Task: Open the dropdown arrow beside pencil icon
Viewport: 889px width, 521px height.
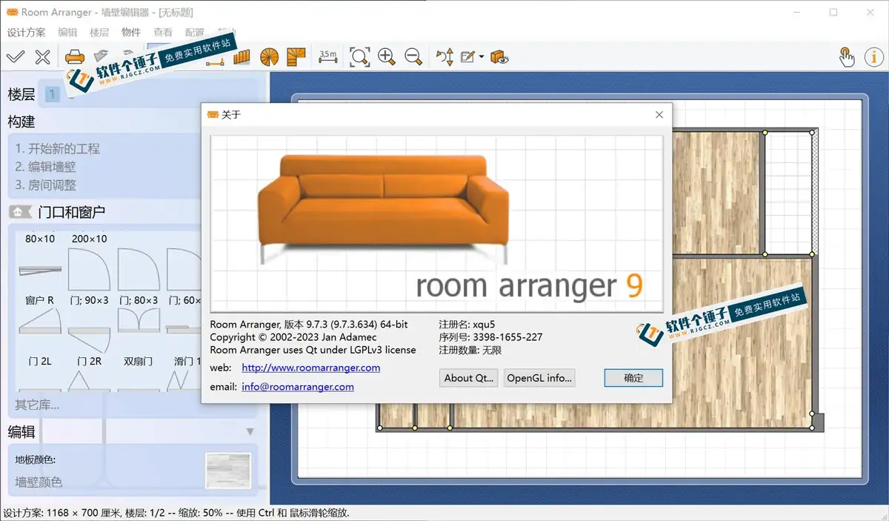Action: 482,57
